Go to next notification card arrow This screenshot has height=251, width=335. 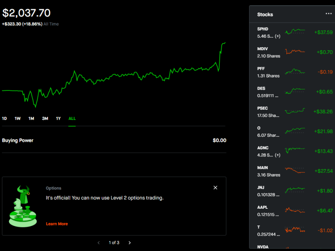pos(129,243)
